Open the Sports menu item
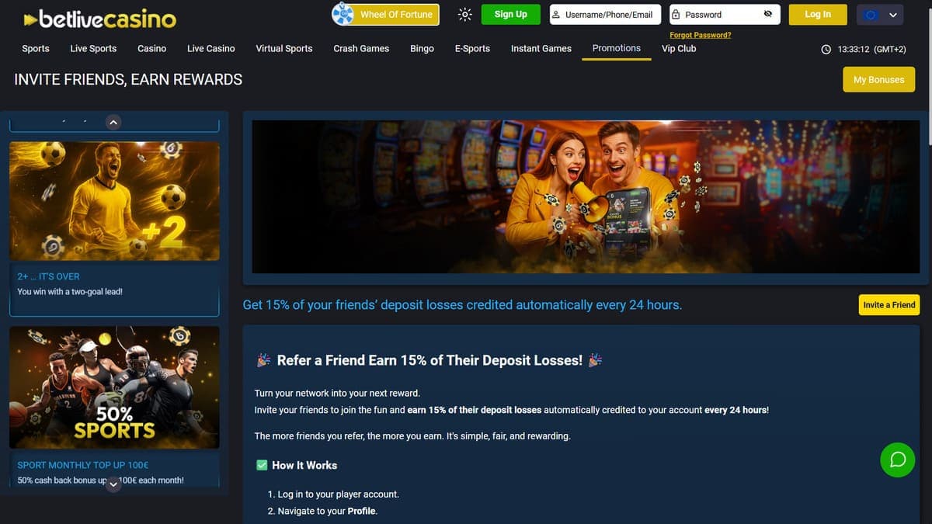This screenshot has height=524, width=932. [36, 48]
